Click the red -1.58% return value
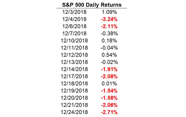 click(x=110, y=98)
